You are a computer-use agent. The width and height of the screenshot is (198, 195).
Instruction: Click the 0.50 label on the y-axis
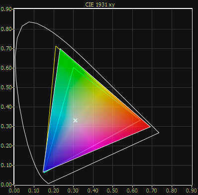click(6, 87)
